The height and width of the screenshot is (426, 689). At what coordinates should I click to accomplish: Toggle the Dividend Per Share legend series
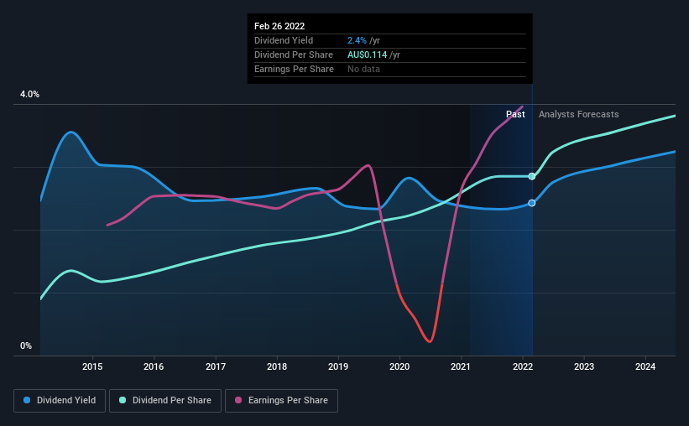165,401
